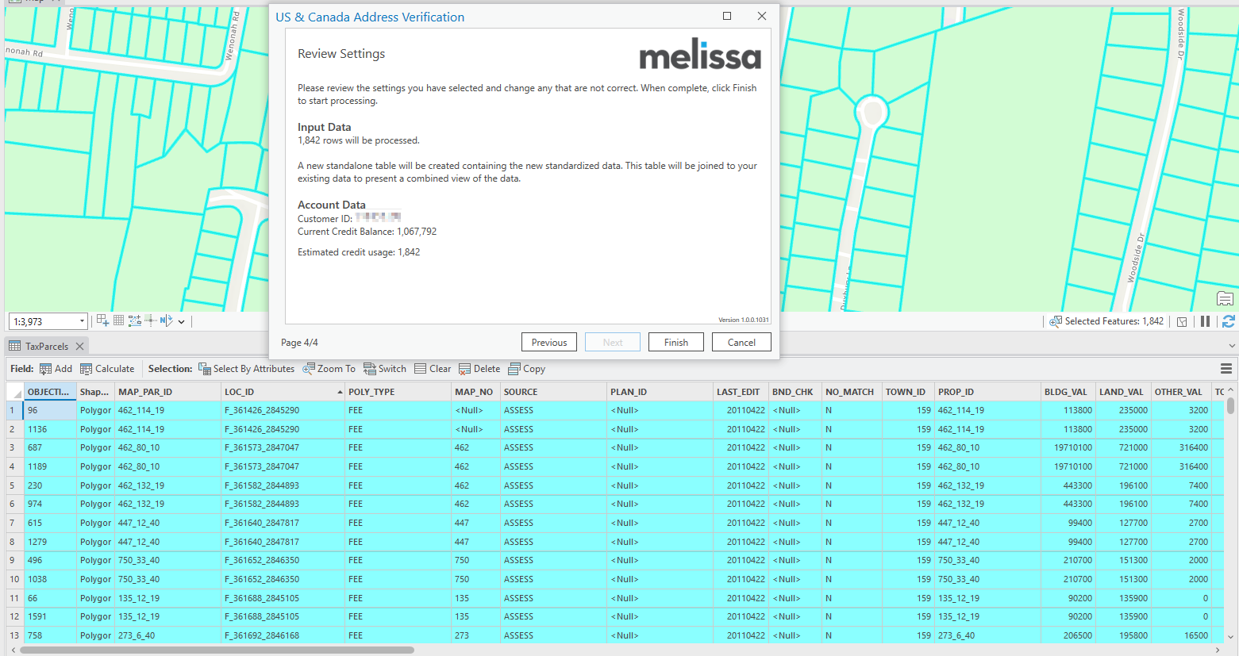Open Select By Attributes
Viewport: 1239px width, 656px height.
coord(247,368)
